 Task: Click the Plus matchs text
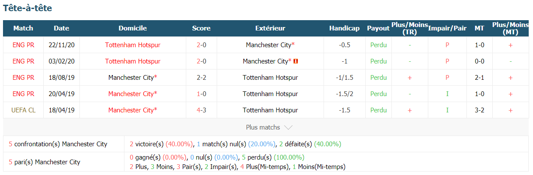coord(263,127)
